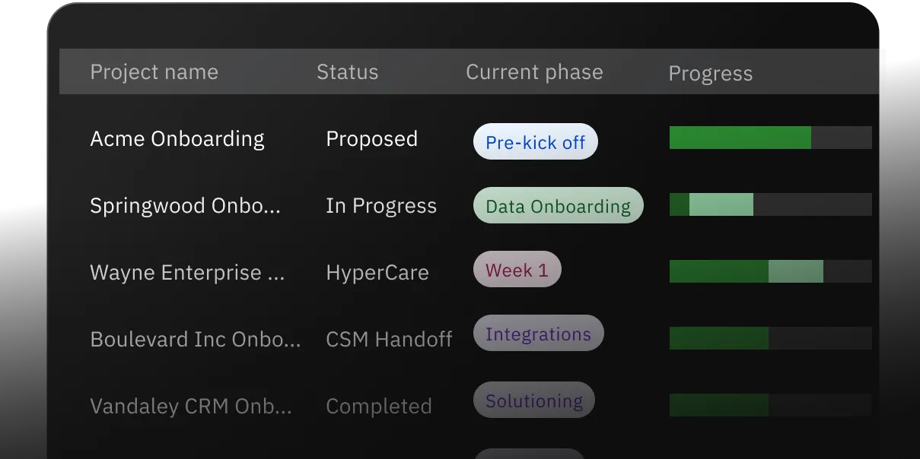The height and width of the screenshot is (459, 920).
Task: Click the Proposed status label
Action: pos(371,139)
